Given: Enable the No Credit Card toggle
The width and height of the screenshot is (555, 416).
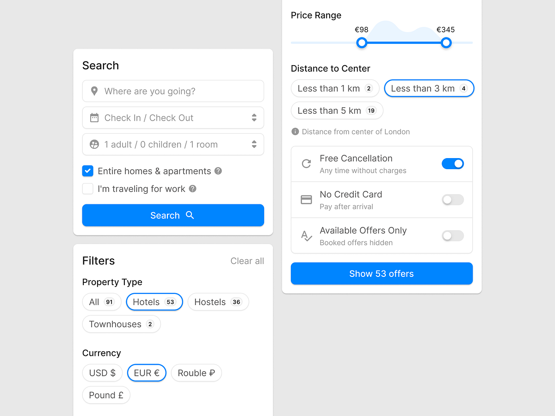Looking at the screenshot, I should [x=452, y=200].
